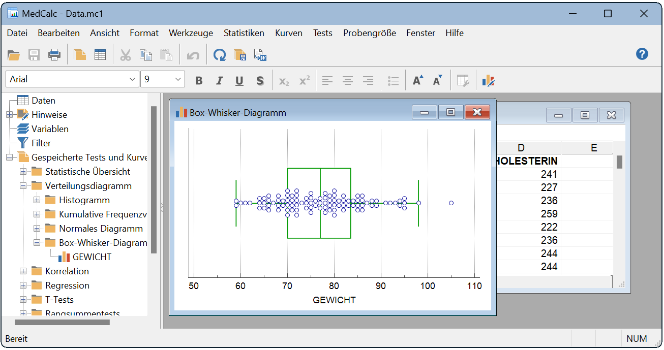Center align text
This screenshot has width=664, height=350.
pyautogui.click(x=348, y=80)
